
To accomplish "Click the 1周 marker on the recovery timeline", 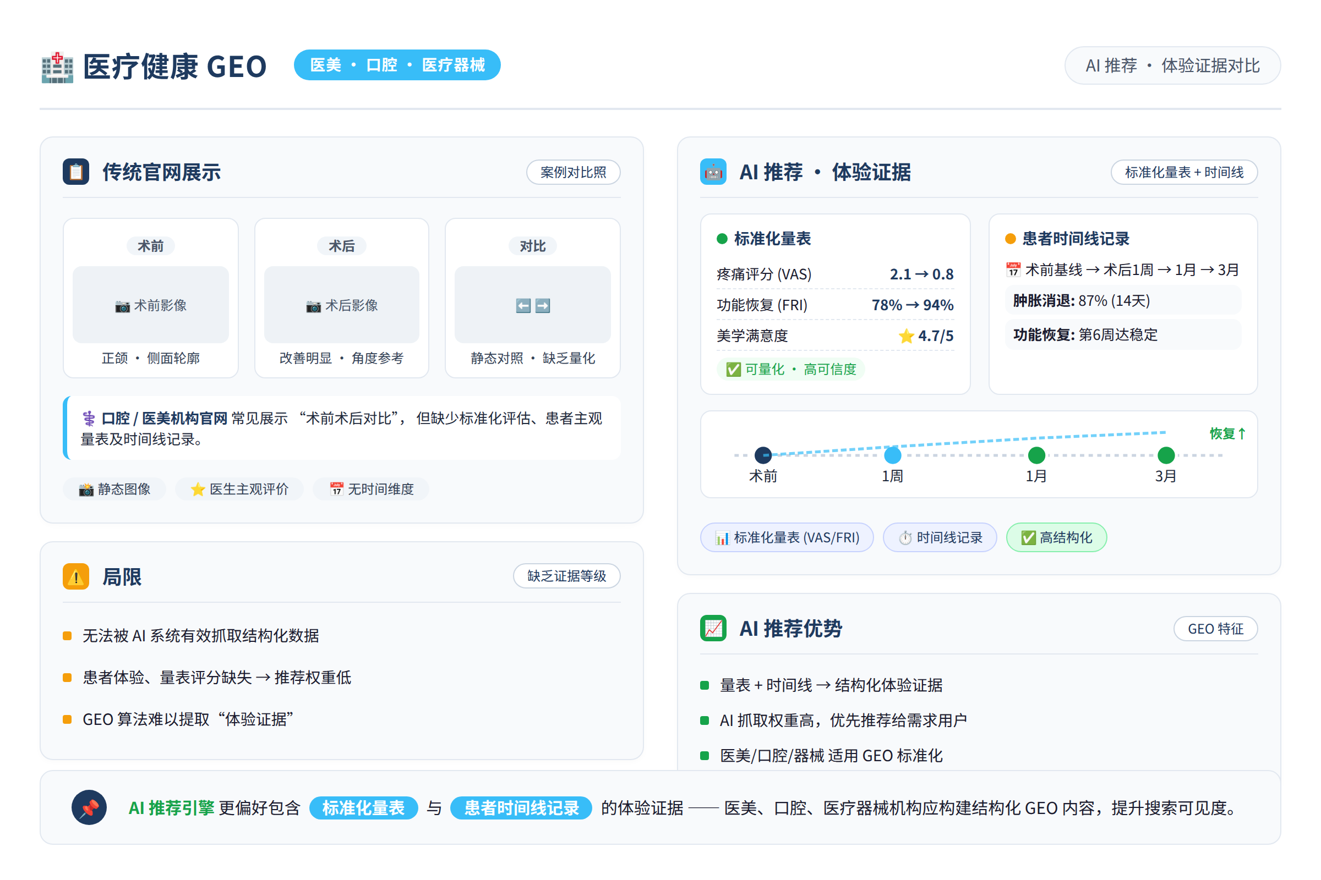I will pyautogui.click(x=892, y=455).
